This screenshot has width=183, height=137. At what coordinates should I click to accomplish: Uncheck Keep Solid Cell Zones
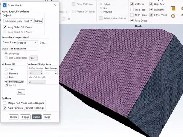pos(5,27)
